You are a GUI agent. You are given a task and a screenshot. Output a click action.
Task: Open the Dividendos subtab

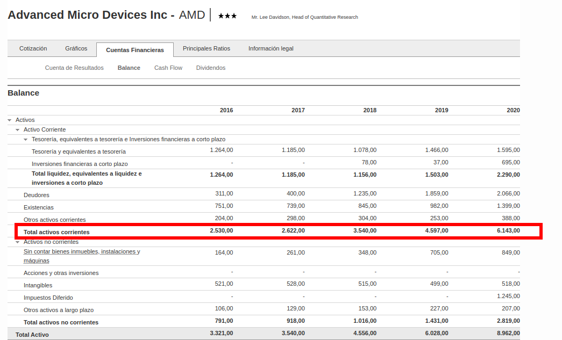coord(211,68)
